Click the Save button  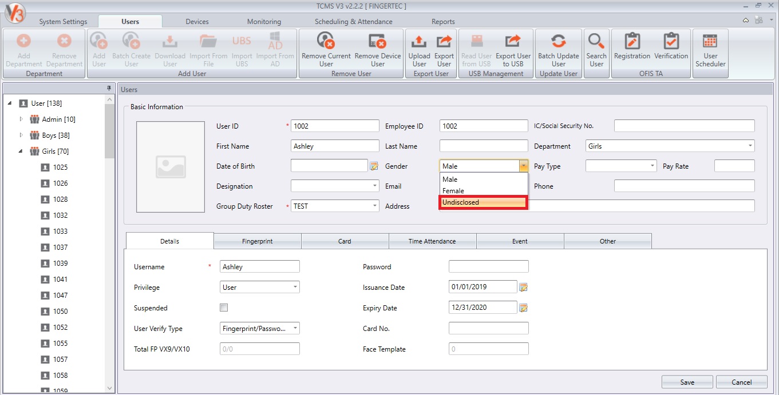(x=687, y=382)
